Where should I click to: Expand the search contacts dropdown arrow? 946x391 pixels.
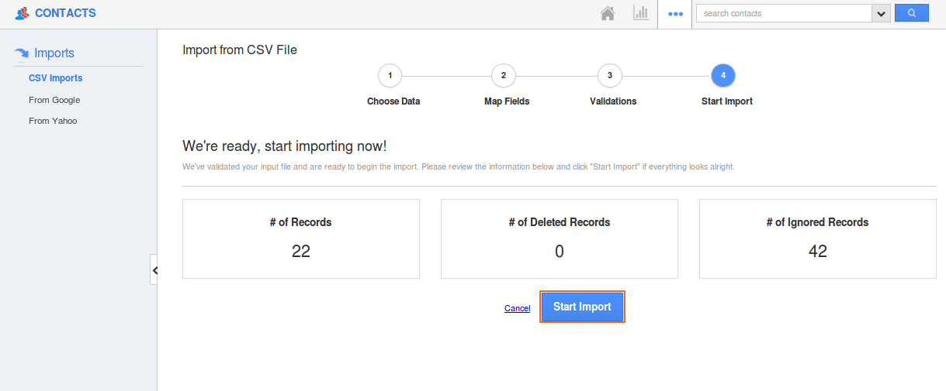point(881,14)
